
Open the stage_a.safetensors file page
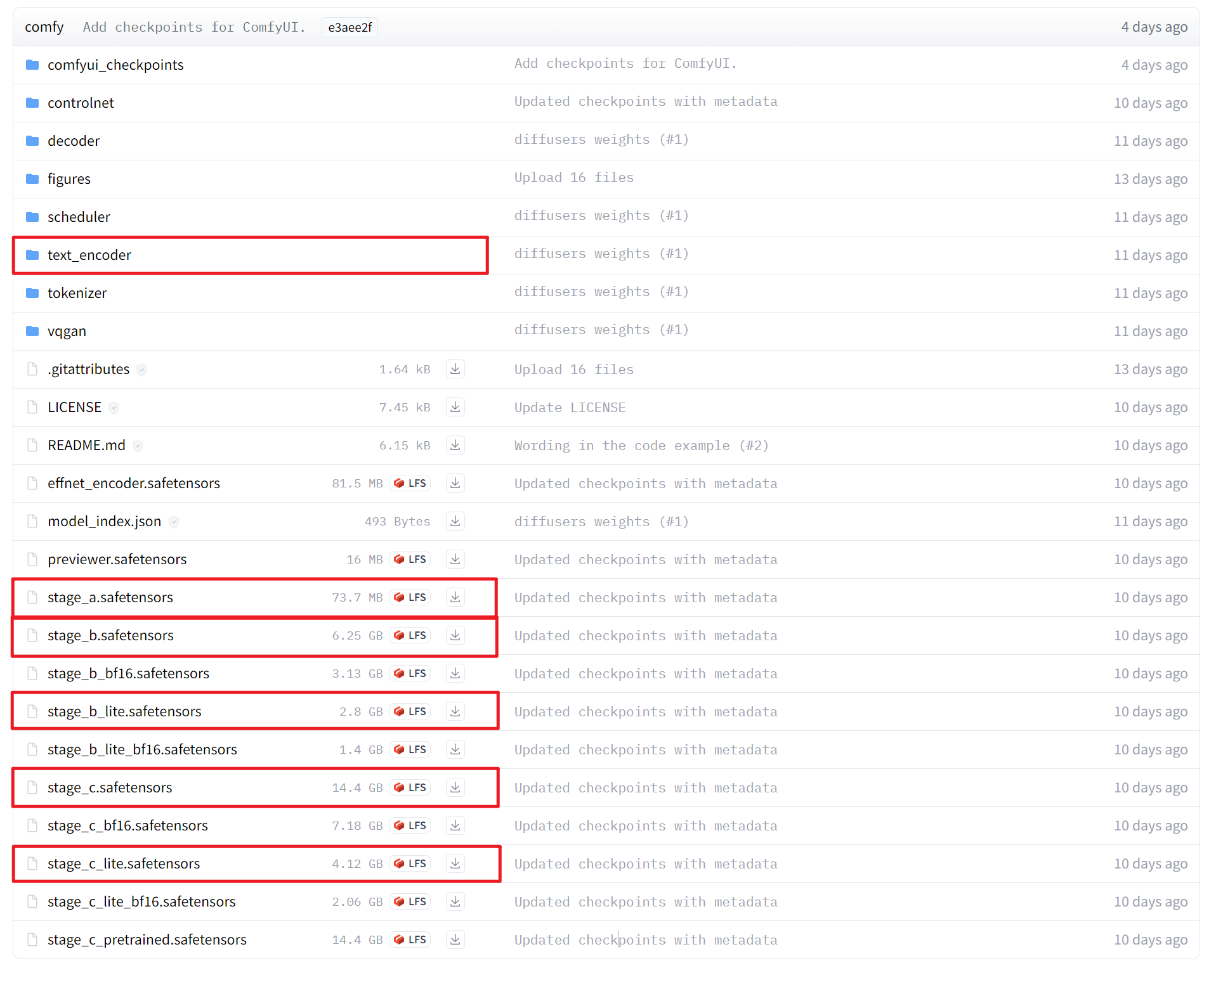pyautogui.click(x=110, y=597)
